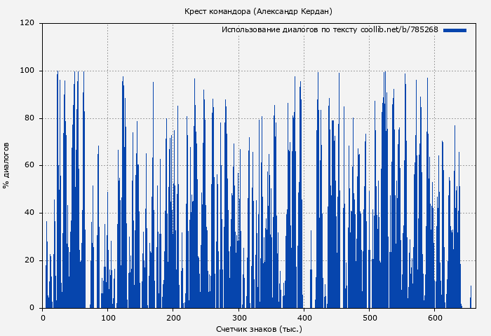Click the blue legend color swatch
Screen dimensions: 491x336
pyautogui.click(x=455, y=30)
